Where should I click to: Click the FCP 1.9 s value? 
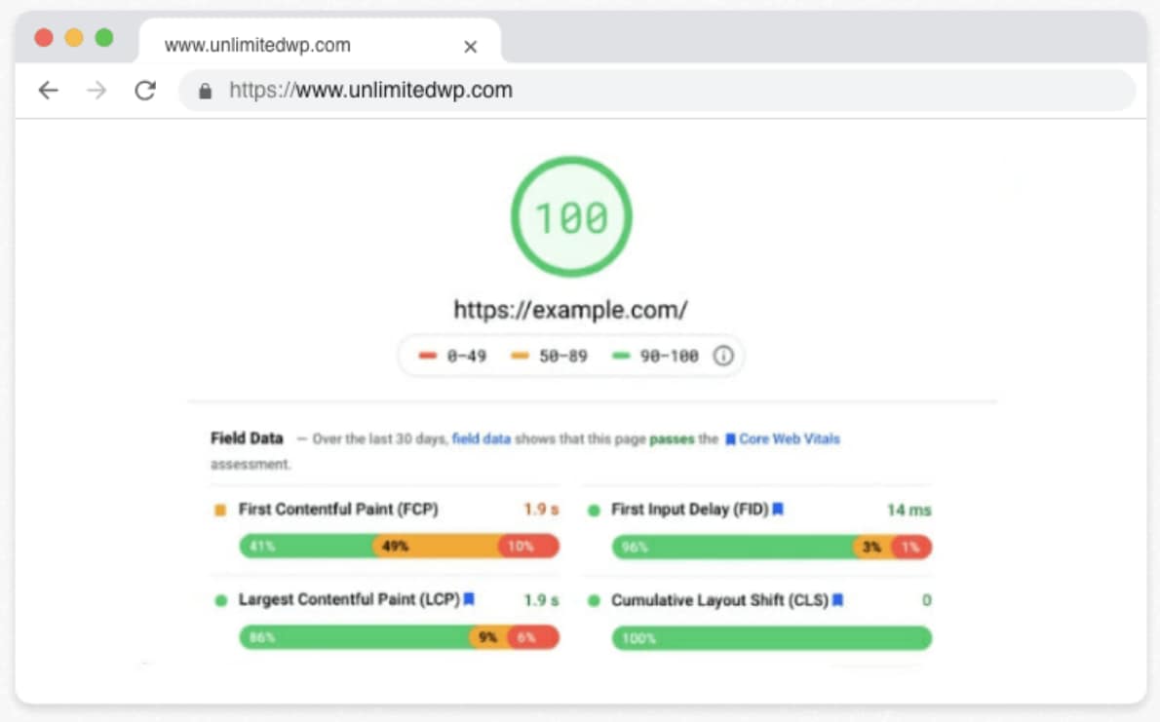pyautogui.click(x=542, y=509)
